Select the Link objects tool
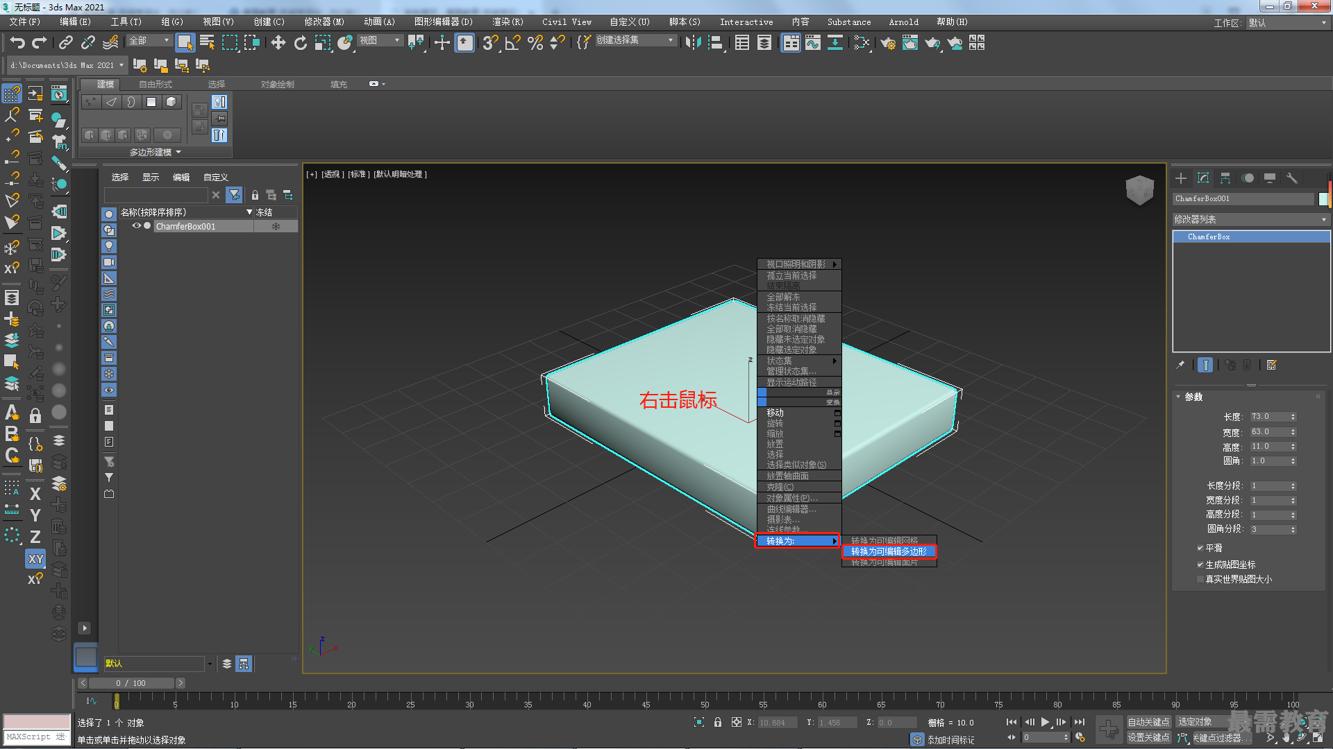This screenshot has width=1333, height=749. click(65, 43)
